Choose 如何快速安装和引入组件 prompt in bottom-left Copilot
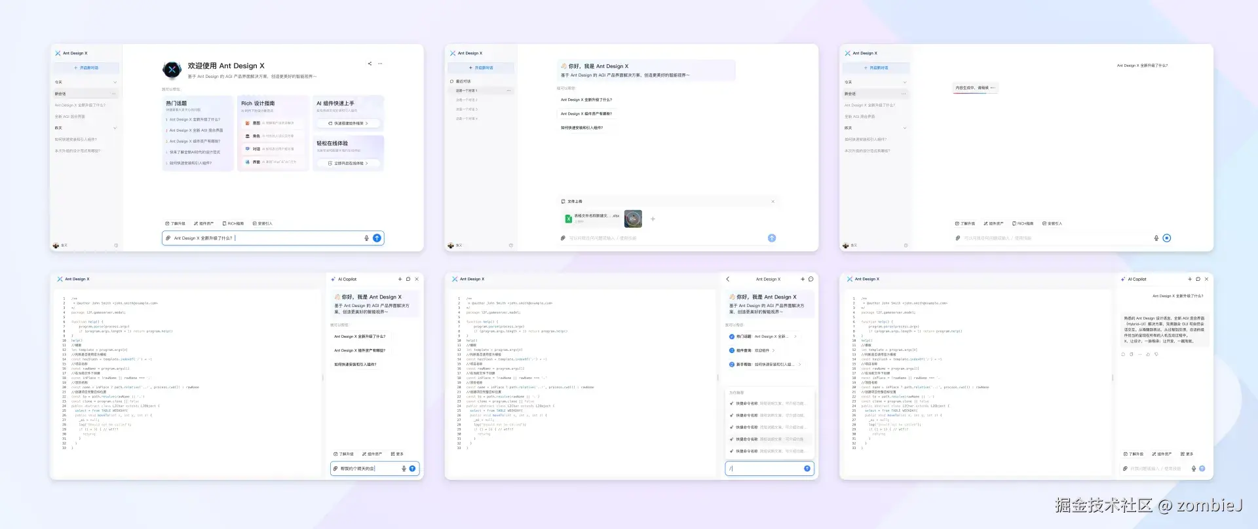 click(x=356, y=365)
